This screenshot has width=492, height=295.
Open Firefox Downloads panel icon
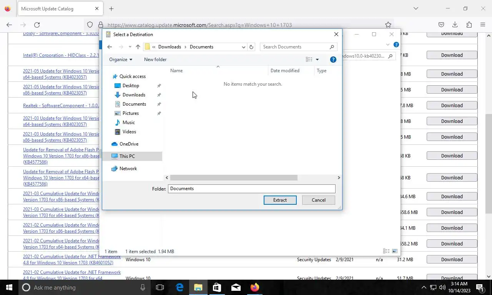pyautogui.click(x=455, y=25)
